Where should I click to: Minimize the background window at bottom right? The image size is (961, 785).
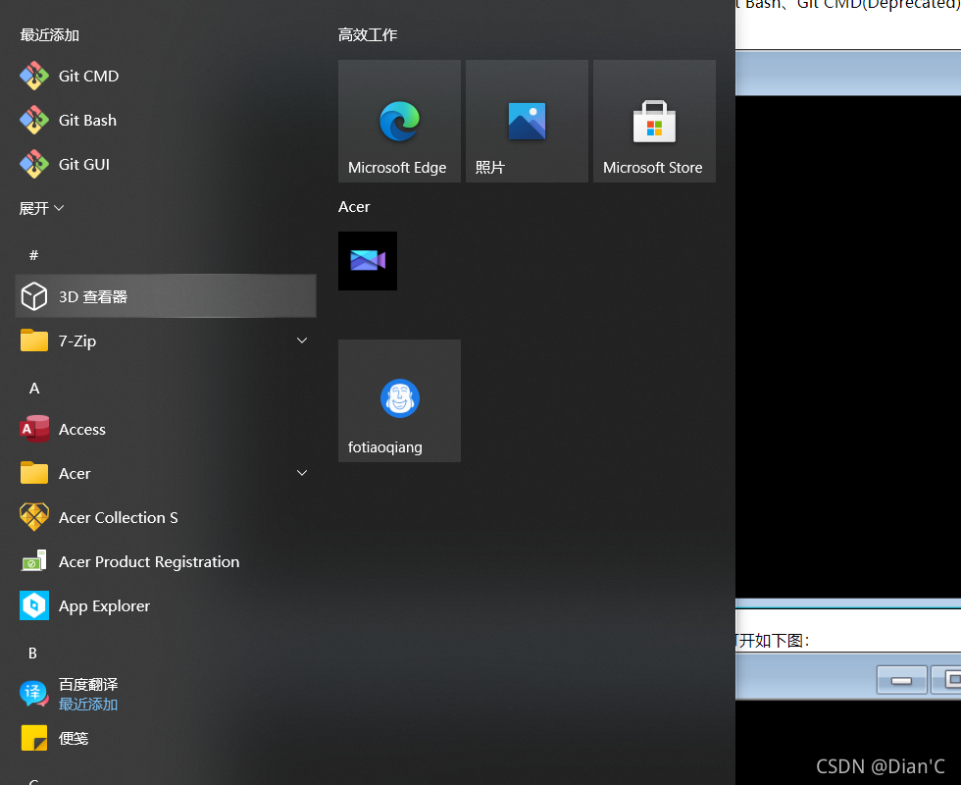[x=901, y=680]
